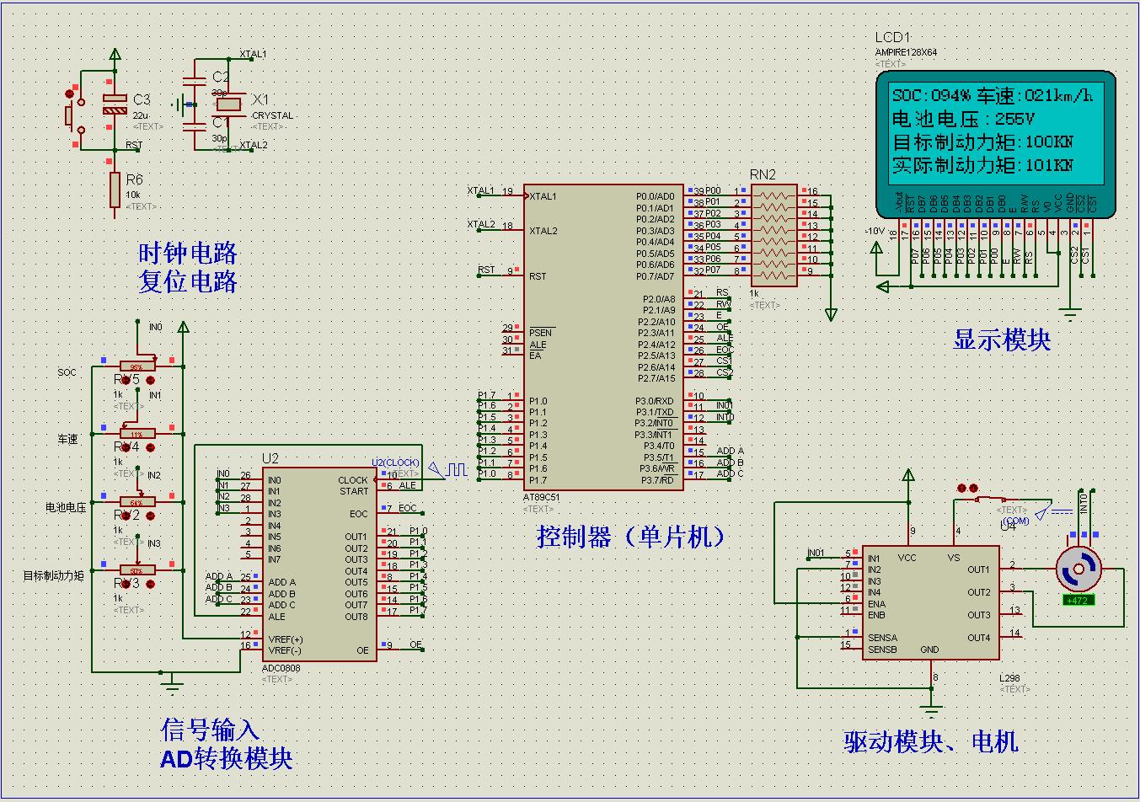Image resolution: width=1140 pixels, height=802 pixels.
Task: Click the motor speed readout +472
Action: (x=1078, y=600)
